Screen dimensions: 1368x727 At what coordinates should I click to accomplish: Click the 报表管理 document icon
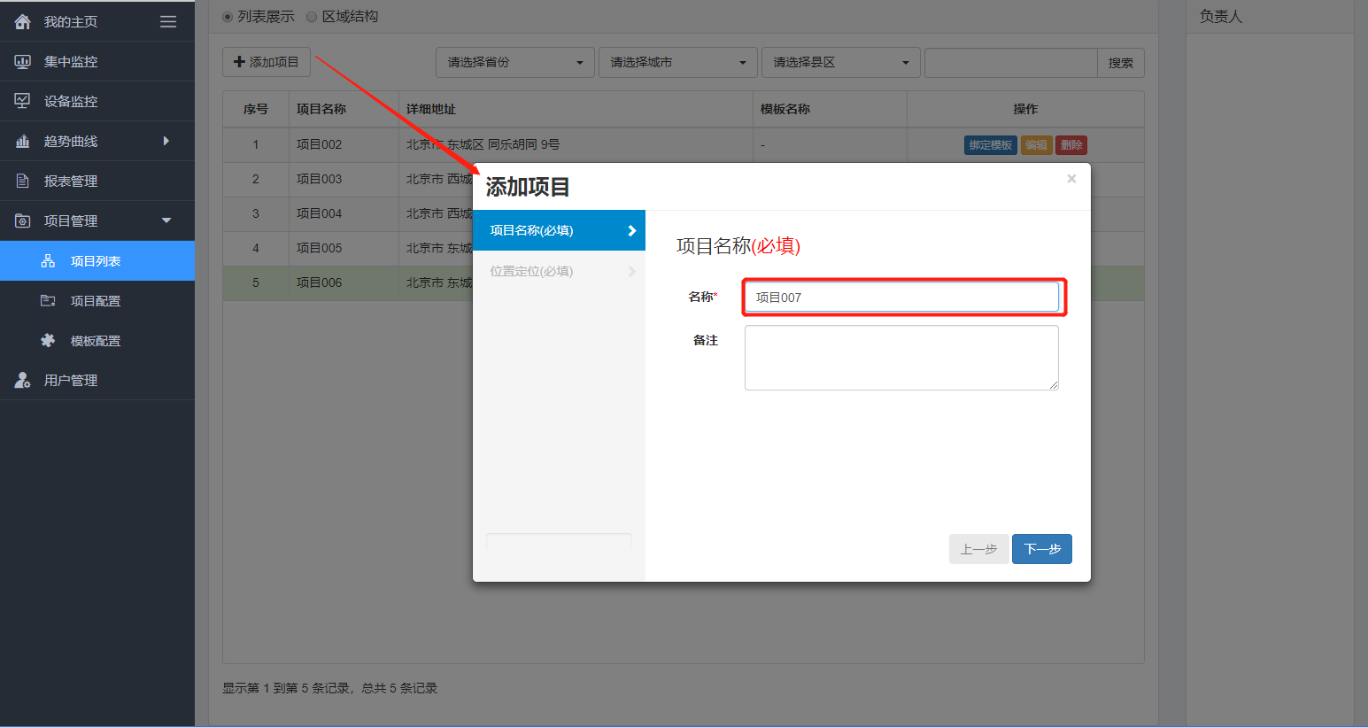[23, 181]
